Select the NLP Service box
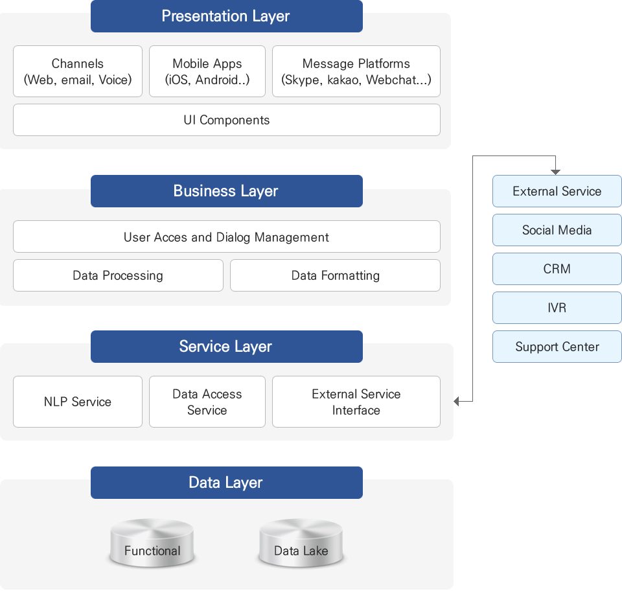Image resolution: width=622 pixels, height=609 pixels. 78,402
